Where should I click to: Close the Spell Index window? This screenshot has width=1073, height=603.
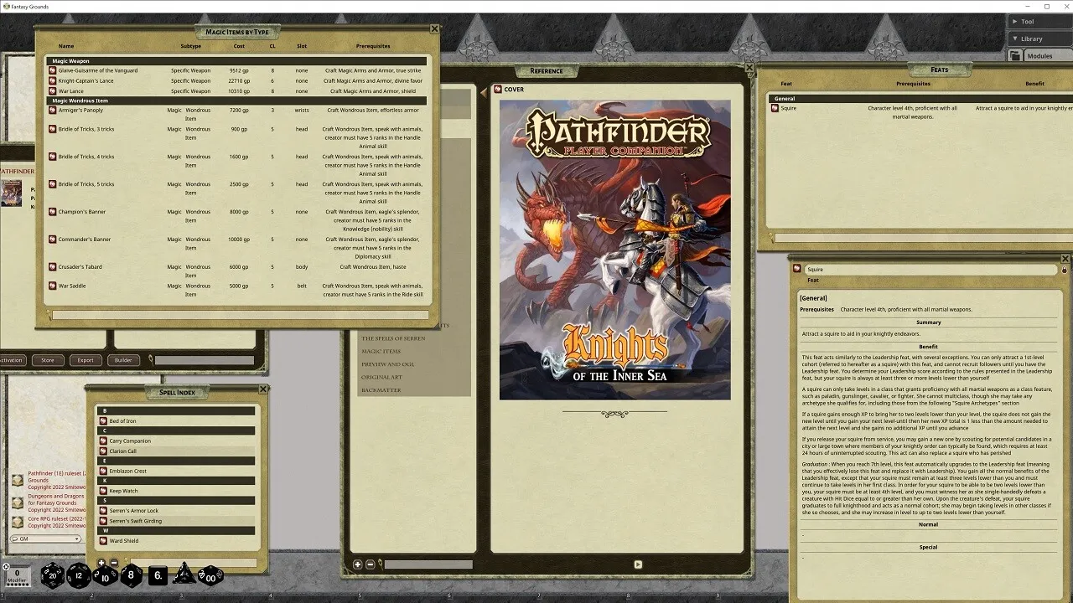coord(263,389)
